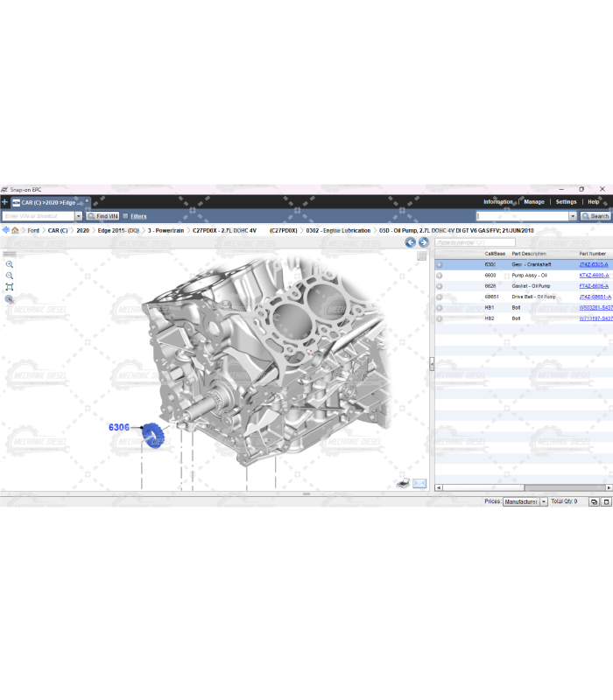Click the home icon in breadcrumb

click(15, 230)
